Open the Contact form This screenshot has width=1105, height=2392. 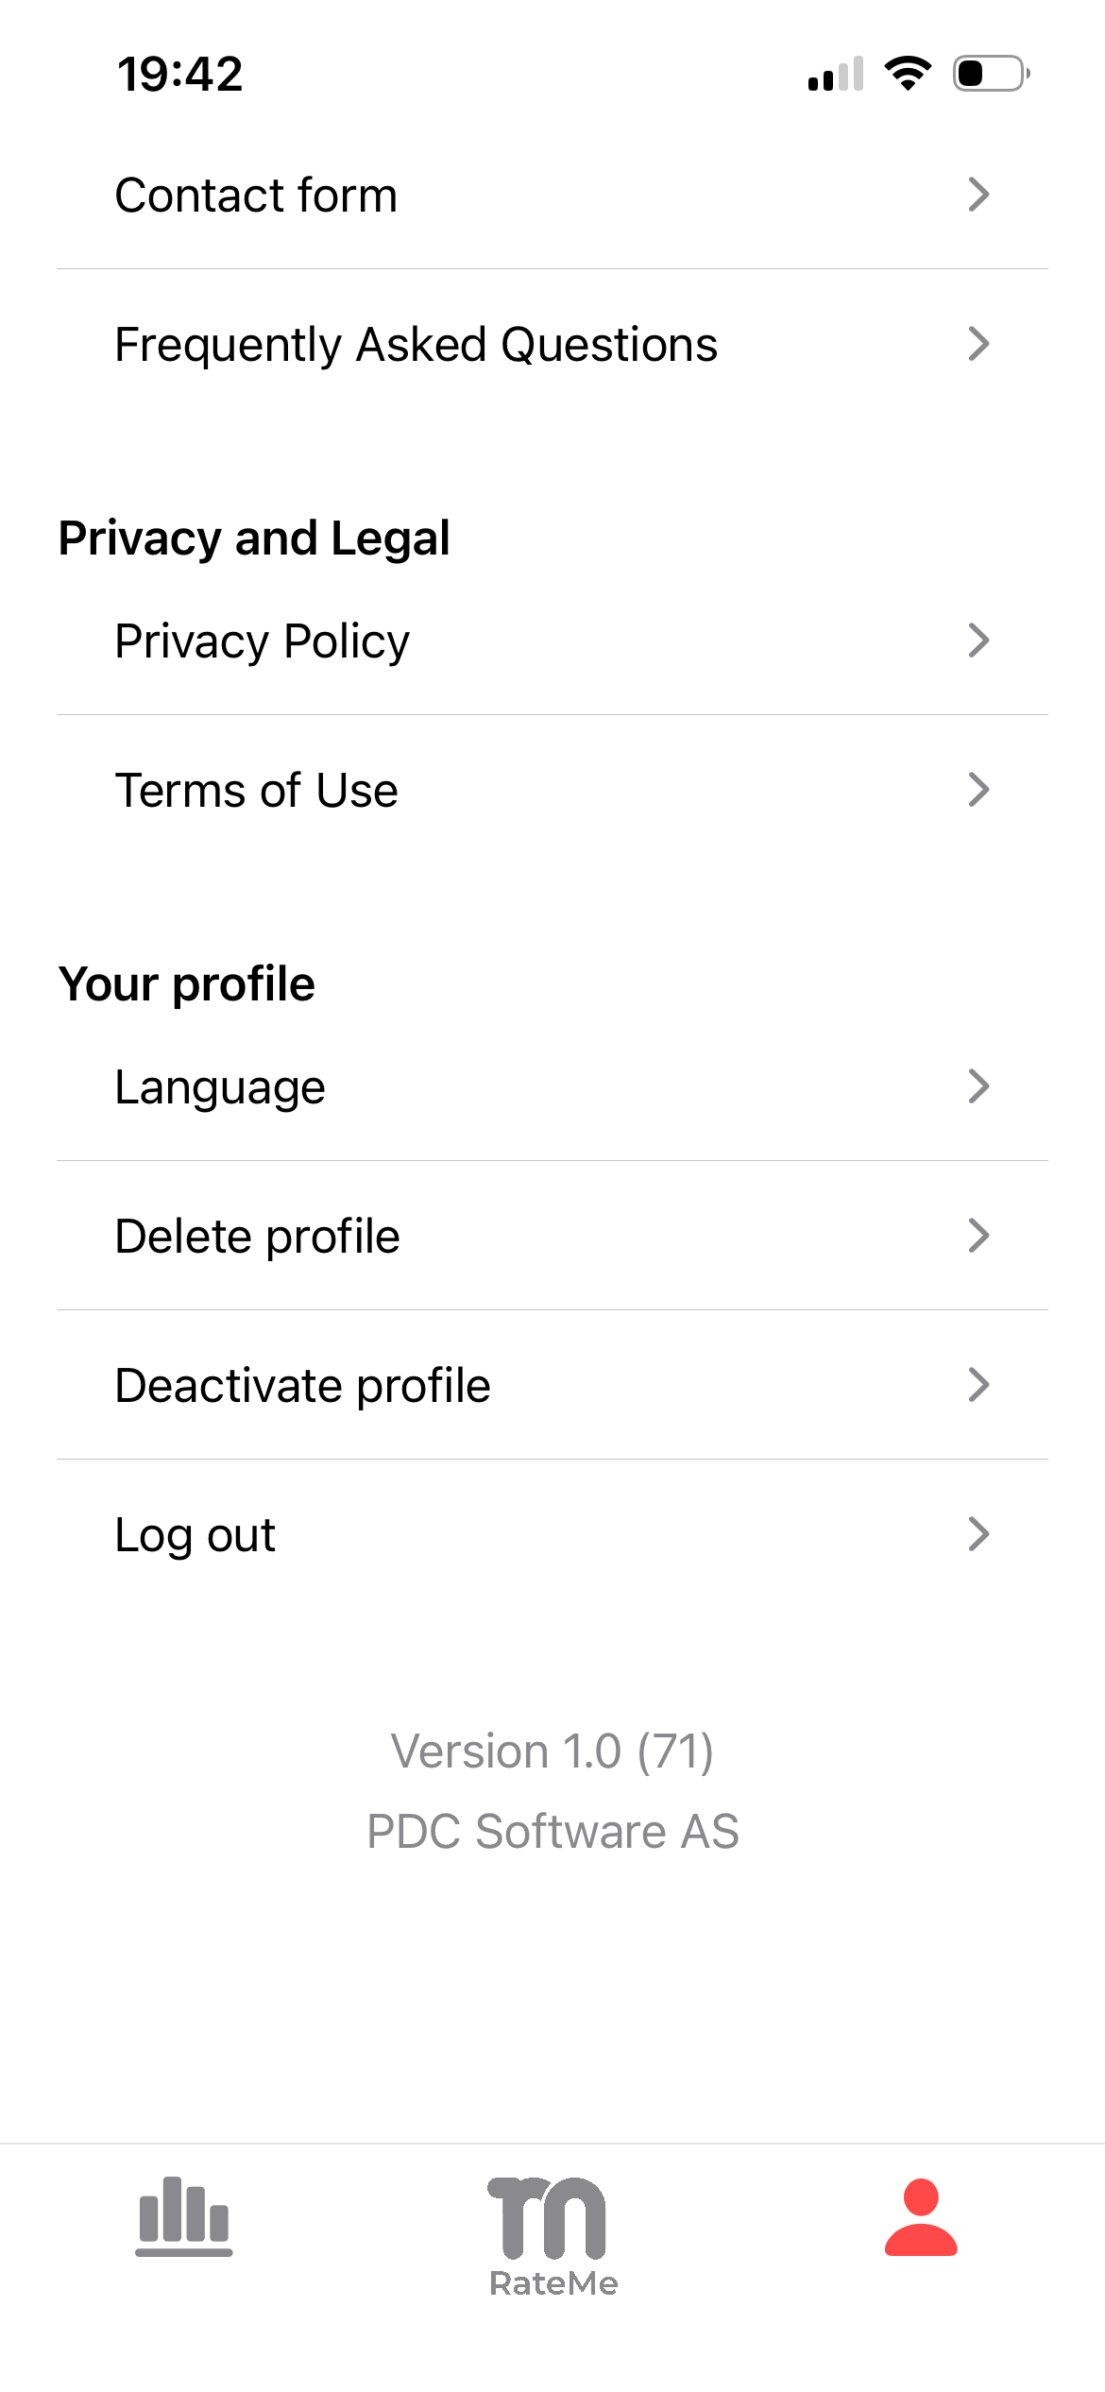point(256,196)
